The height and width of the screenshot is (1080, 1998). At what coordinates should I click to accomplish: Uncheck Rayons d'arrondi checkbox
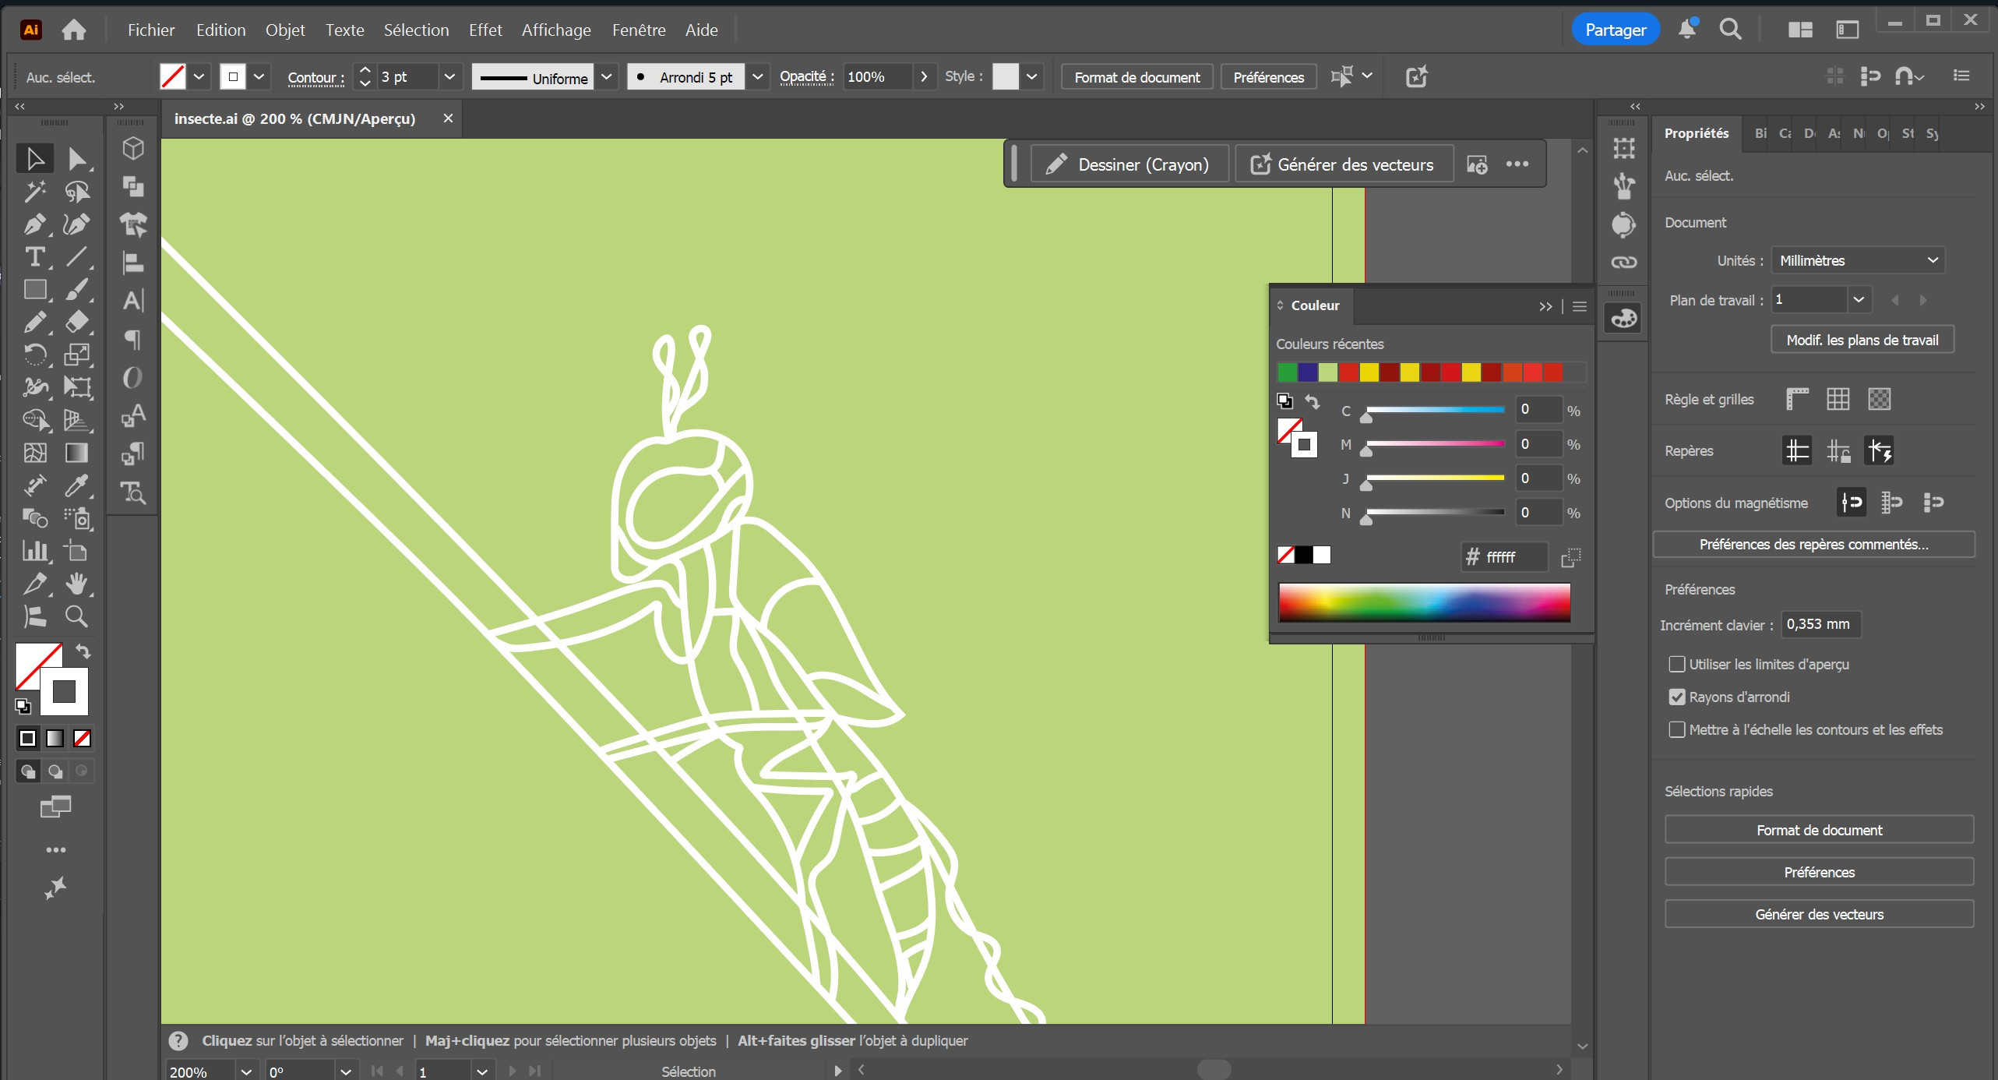click(1676, 697)
